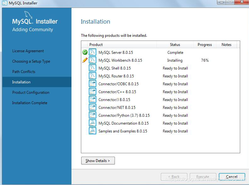Click the MySQL Workbench 8.0.15 product icon
This screenshot has height=185, width=249.
[93, 60]
